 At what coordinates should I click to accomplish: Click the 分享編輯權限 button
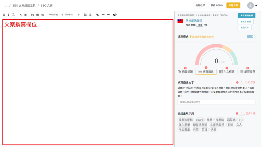pyautogui.click(x=246, y=16)
